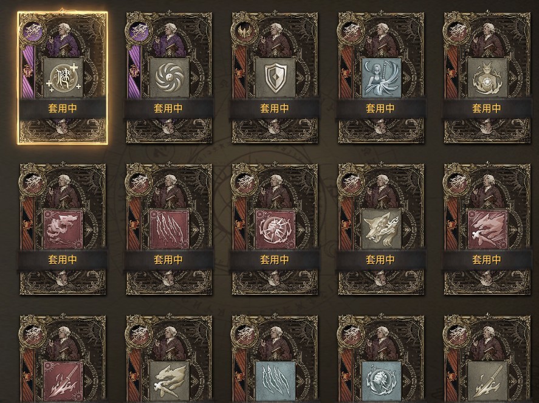539x403 pixels.
Task: Click the swirling vortex skill icon
Action: coord(170,78)
